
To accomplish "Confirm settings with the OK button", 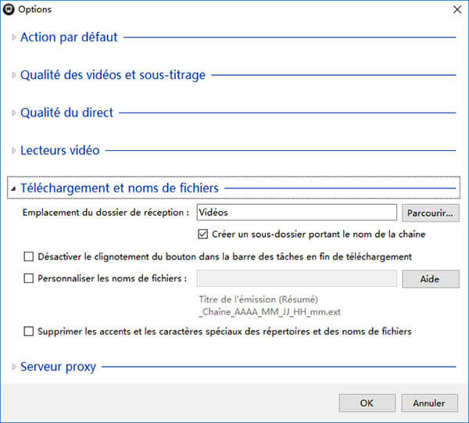I will point(367,403).
